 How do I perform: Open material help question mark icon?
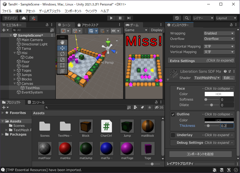point(225,71)
